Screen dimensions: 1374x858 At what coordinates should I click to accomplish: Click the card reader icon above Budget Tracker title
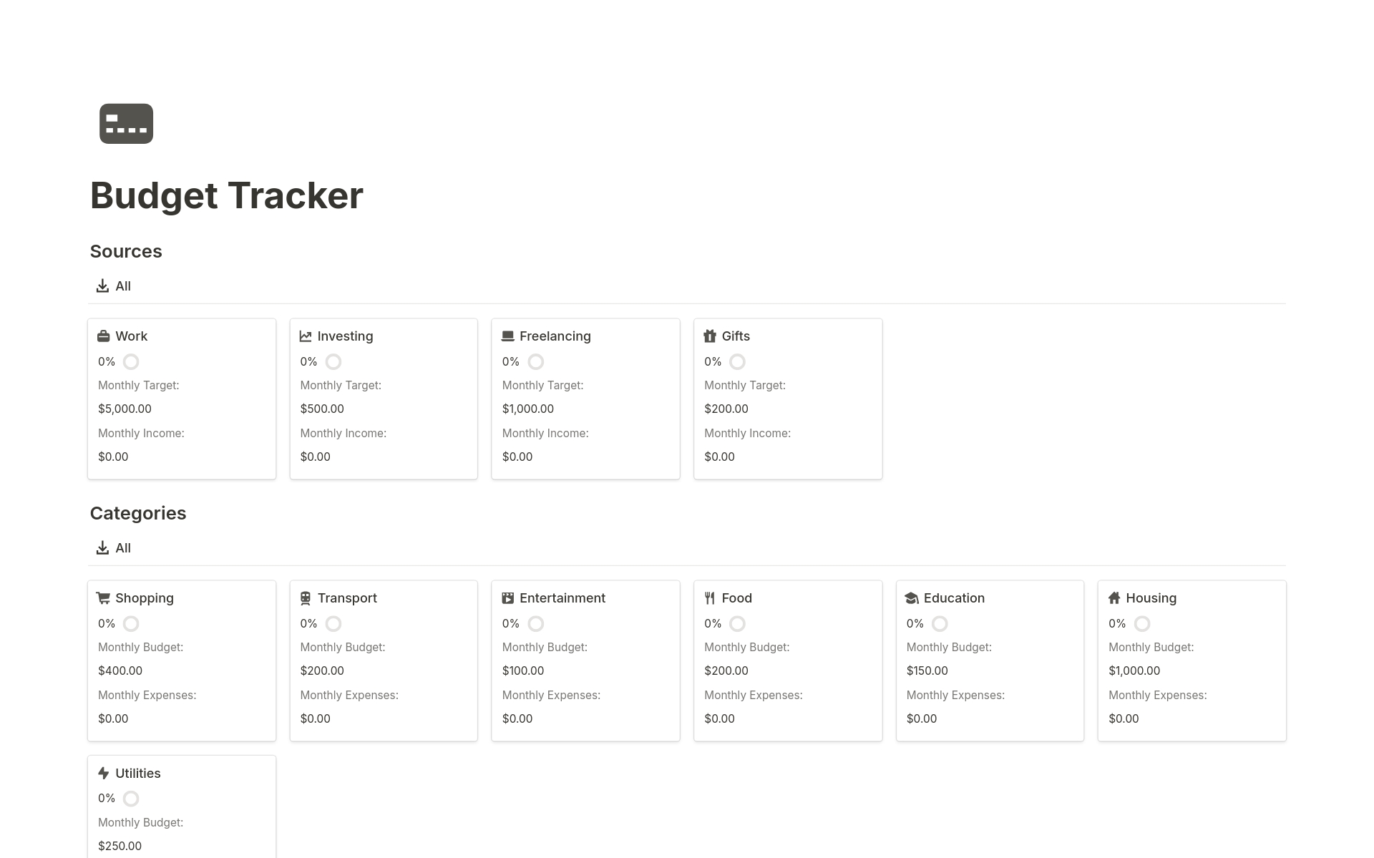click(x=126, y=123)
